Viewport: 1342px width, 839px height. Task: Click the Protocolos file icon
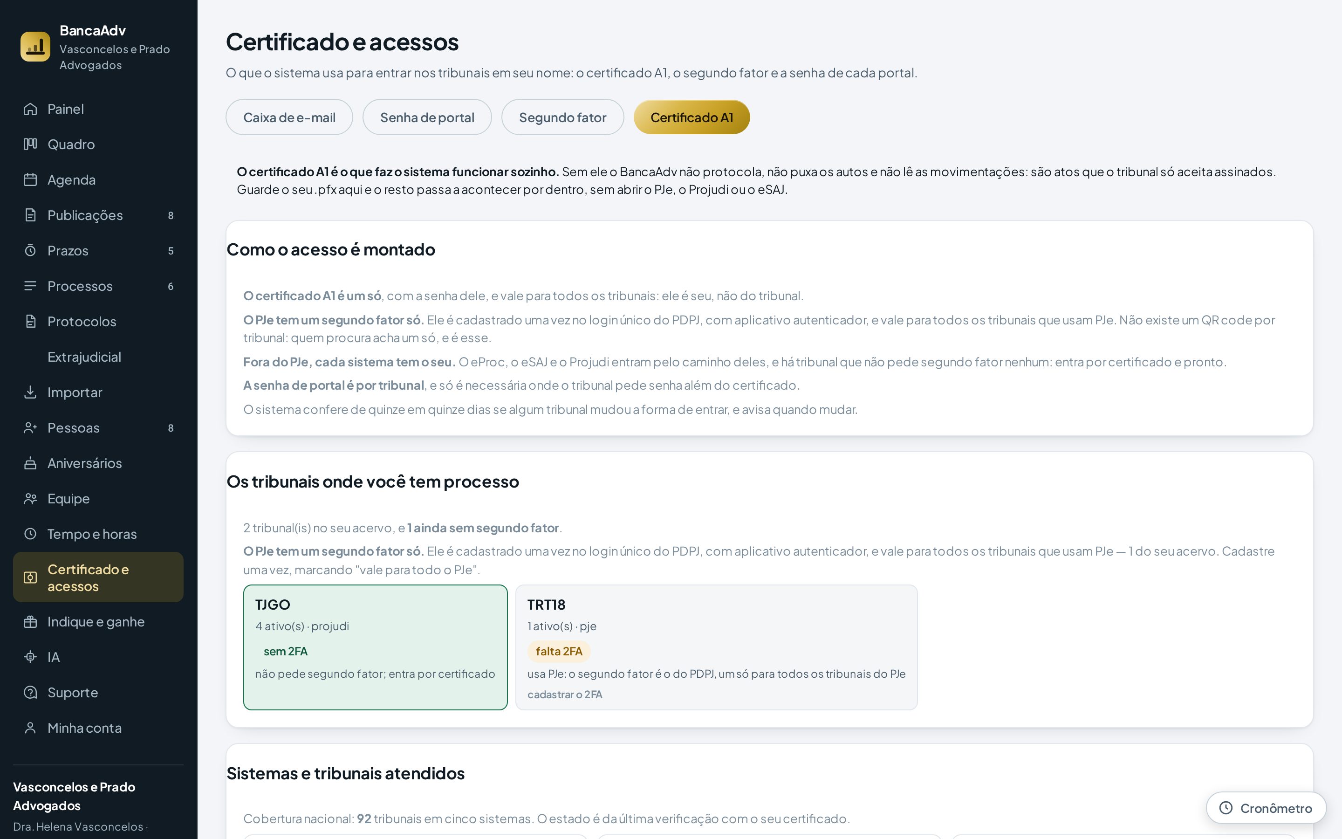click(x=30, y=321)
